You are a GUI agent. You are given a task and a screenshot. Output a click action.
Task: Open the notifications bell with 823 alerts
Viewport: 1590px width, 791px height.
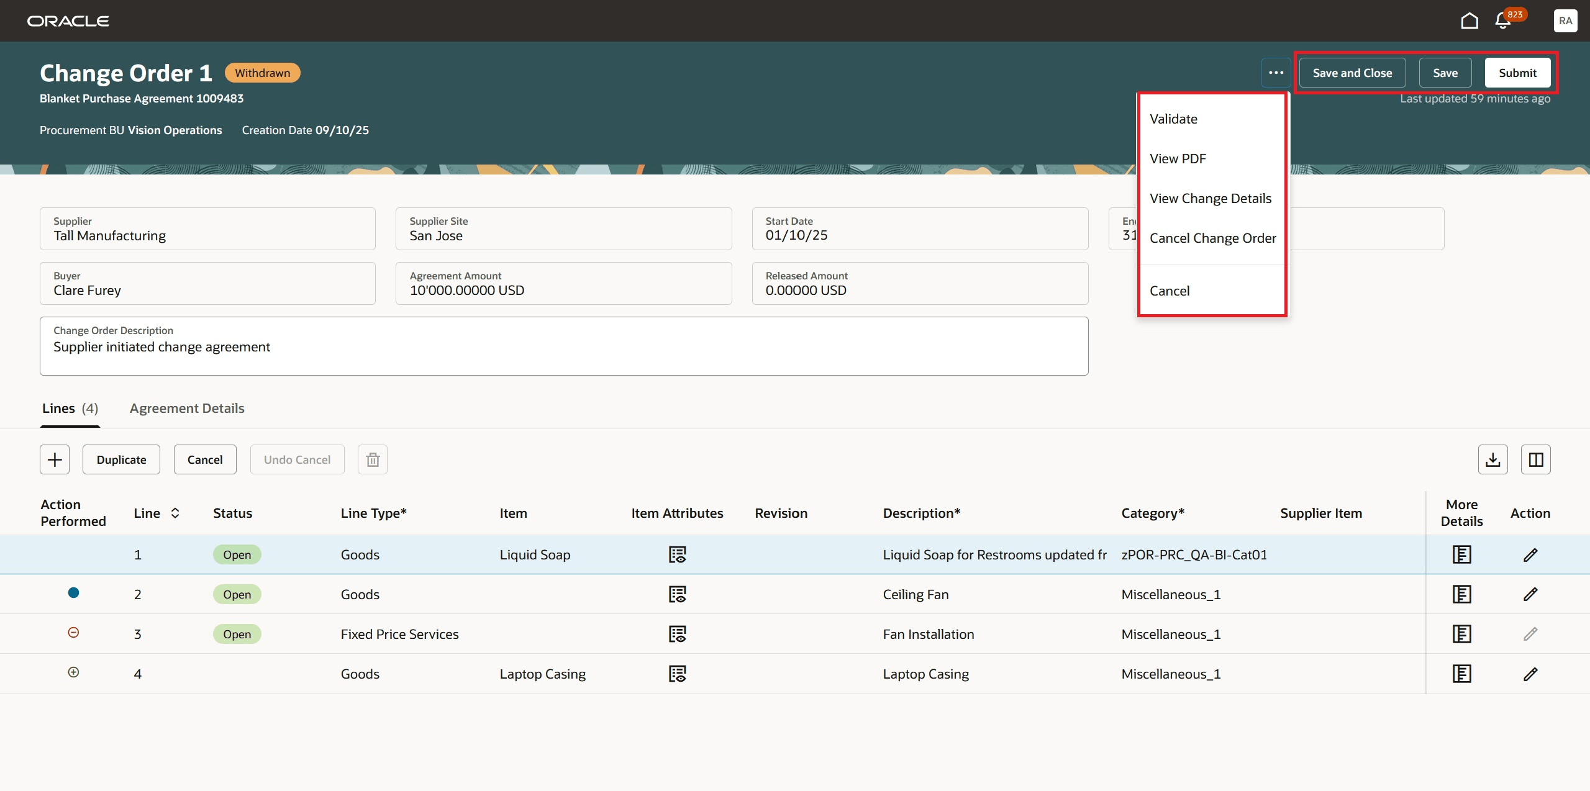tap(1501, 20)
